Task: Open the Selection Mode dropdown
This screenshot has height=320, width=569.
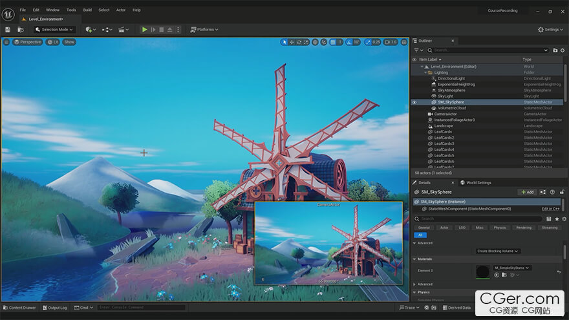Action: click(x=54, y=29)
